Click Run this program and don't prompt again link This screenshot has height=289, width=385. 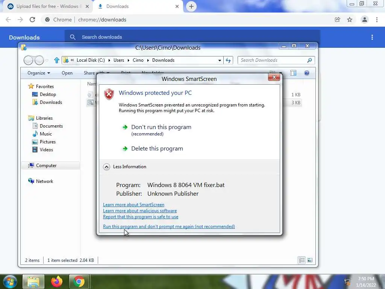pos(169,226)
